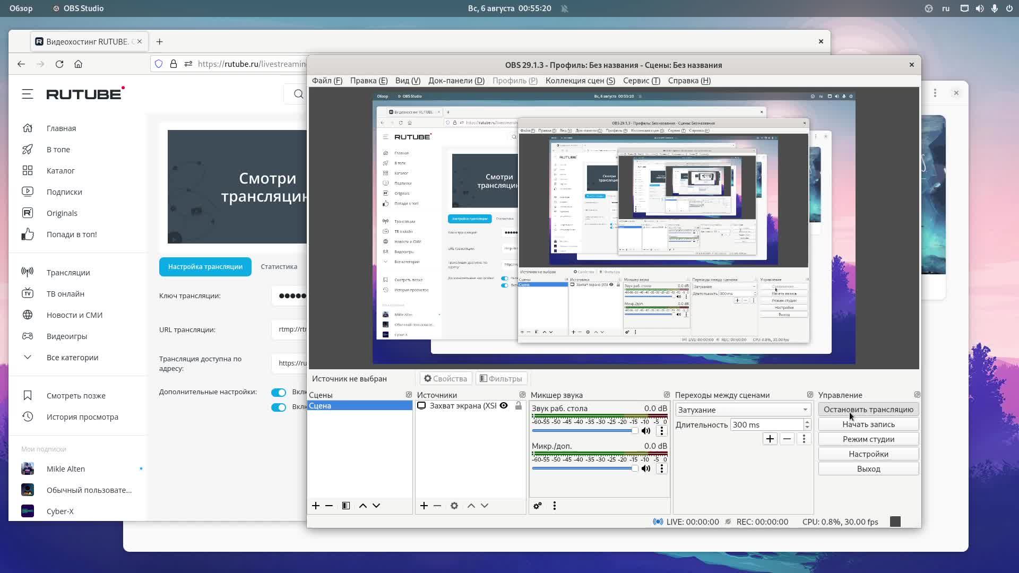Open audio mixer menu three-dots at bottom
This screenshot has width=1019, height=573.
[x=555, y=506]
